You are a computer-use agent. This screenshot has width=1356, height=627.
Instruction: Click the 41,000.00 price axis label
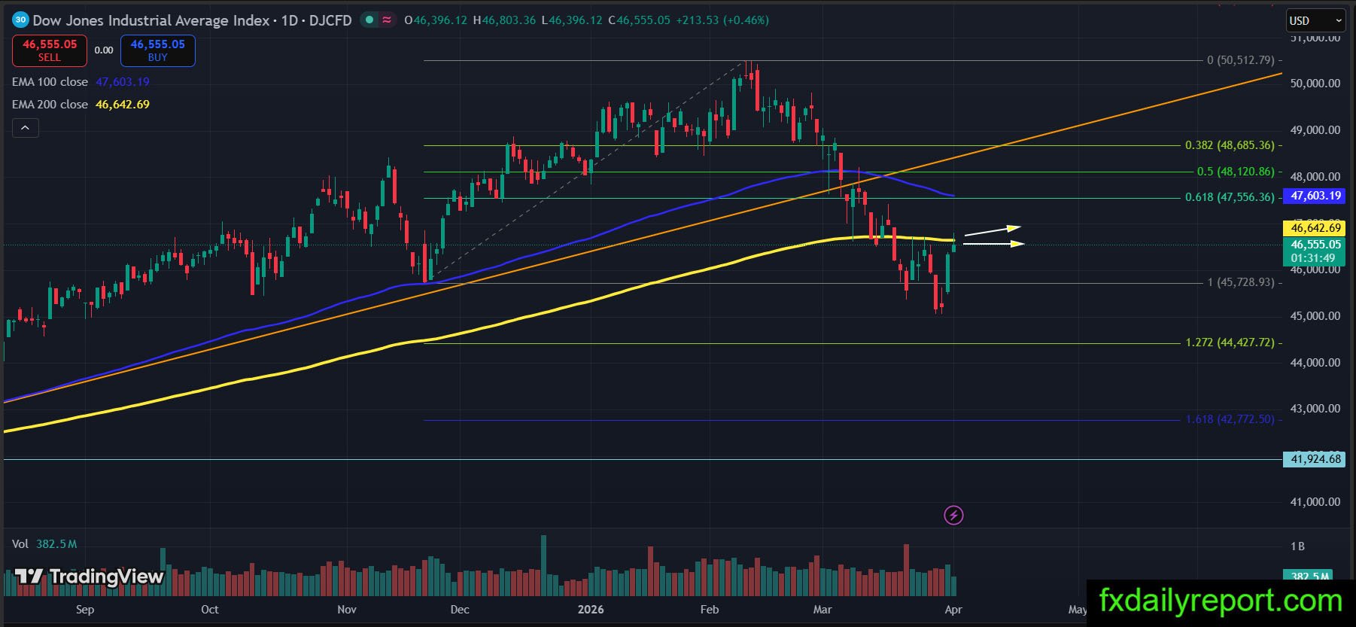pos(1315,502)
